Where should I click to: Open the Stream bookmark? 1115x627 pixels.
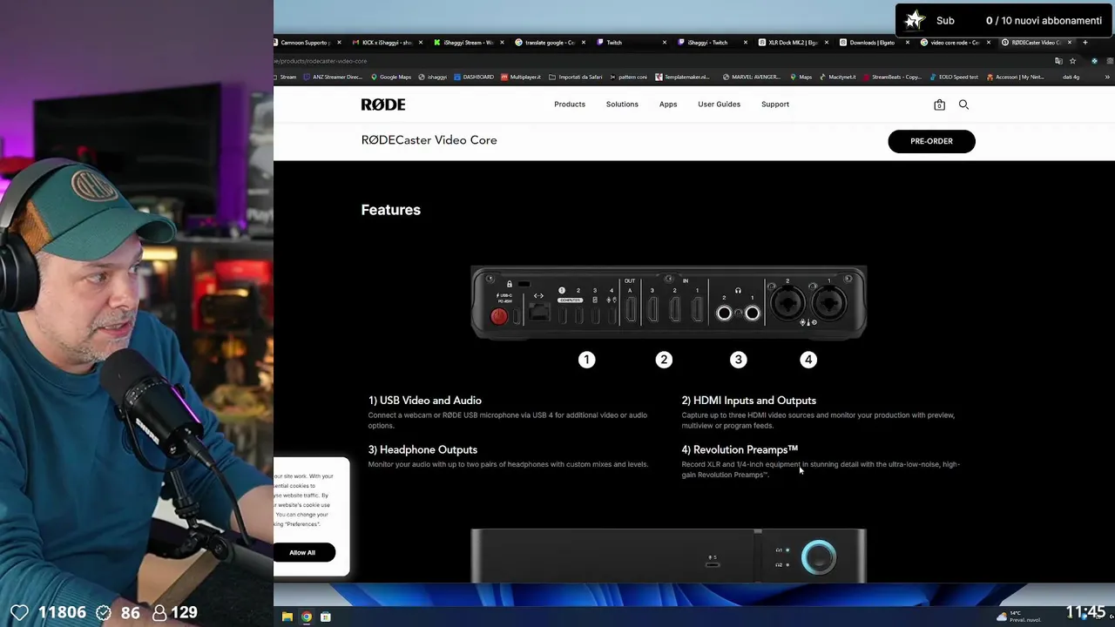tap(284, 77)
